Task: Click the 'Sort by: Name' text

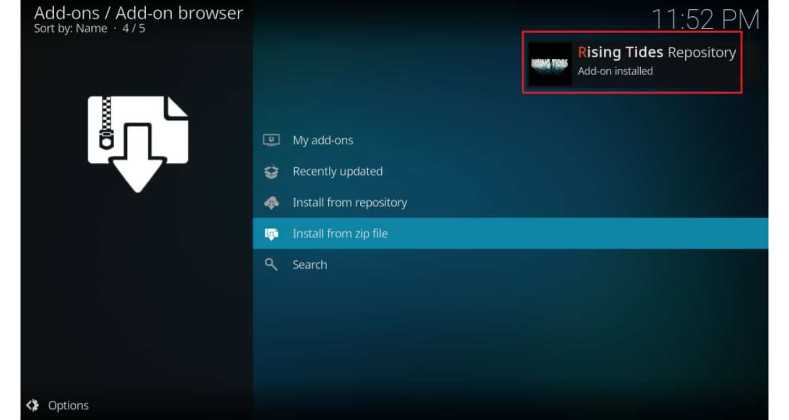Action: click(70, 28)
